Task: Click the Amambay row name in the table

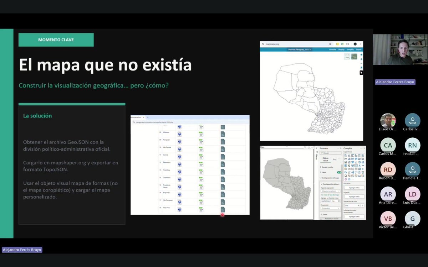Action: (166, 170)
